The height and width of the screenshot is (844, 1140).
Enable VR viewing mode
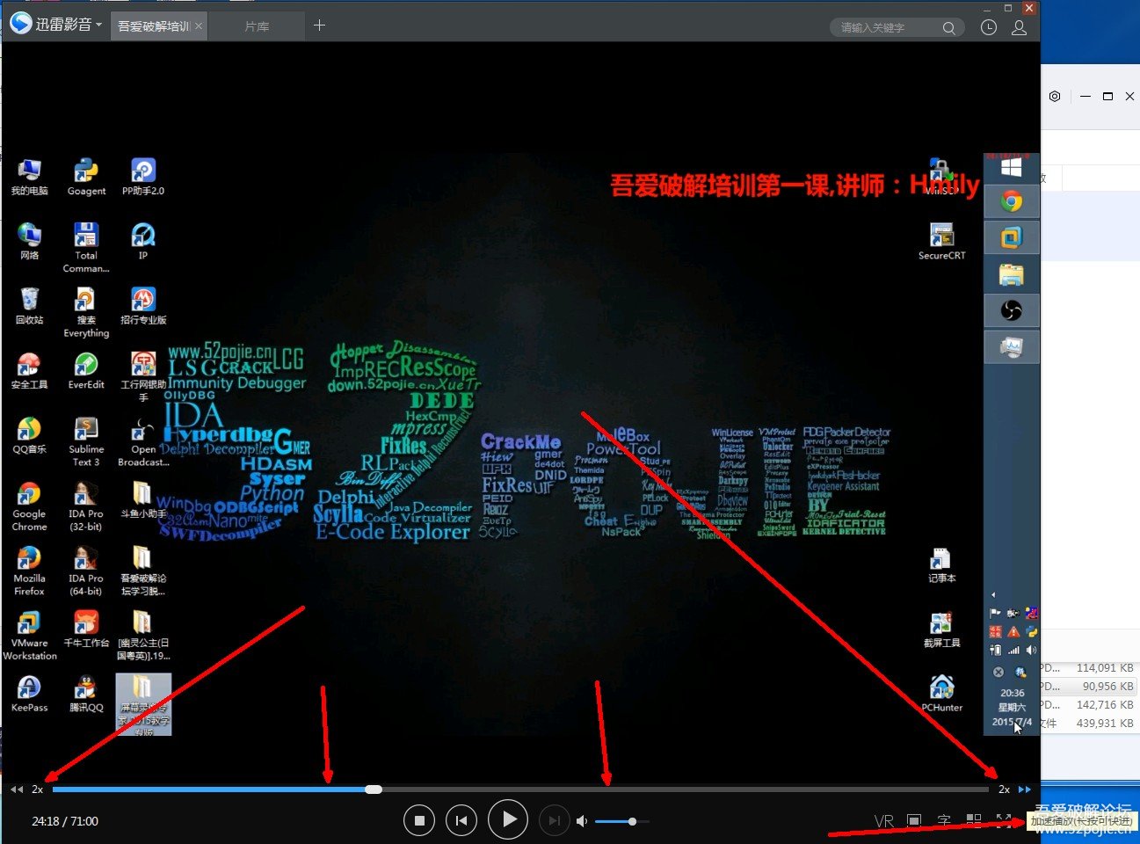pos(884,820)
